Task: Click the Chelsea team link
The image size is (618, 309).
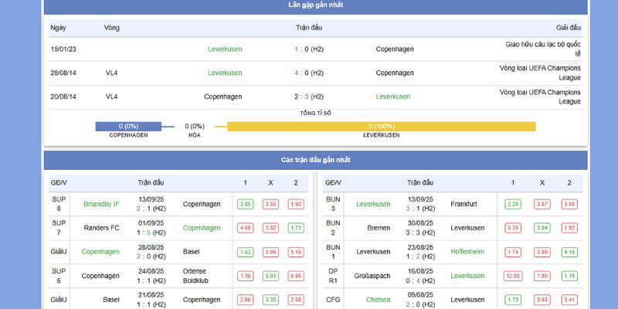Action: click(379, 299)
